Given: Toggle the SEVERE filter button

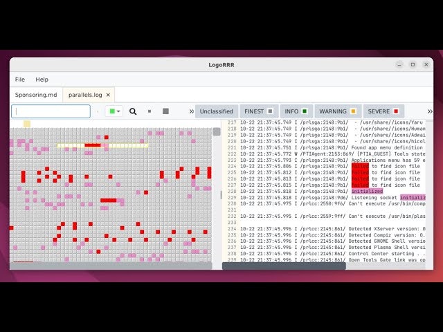Looking at the screenshot, I should pyautogui.click(x=383, y=111).
